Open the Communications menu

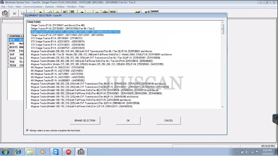click(x=33, y=7)
